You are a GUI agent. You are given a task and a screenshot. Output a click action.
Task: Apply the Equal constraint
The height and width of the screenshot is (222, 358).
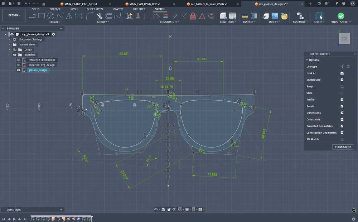pos(165,16)
